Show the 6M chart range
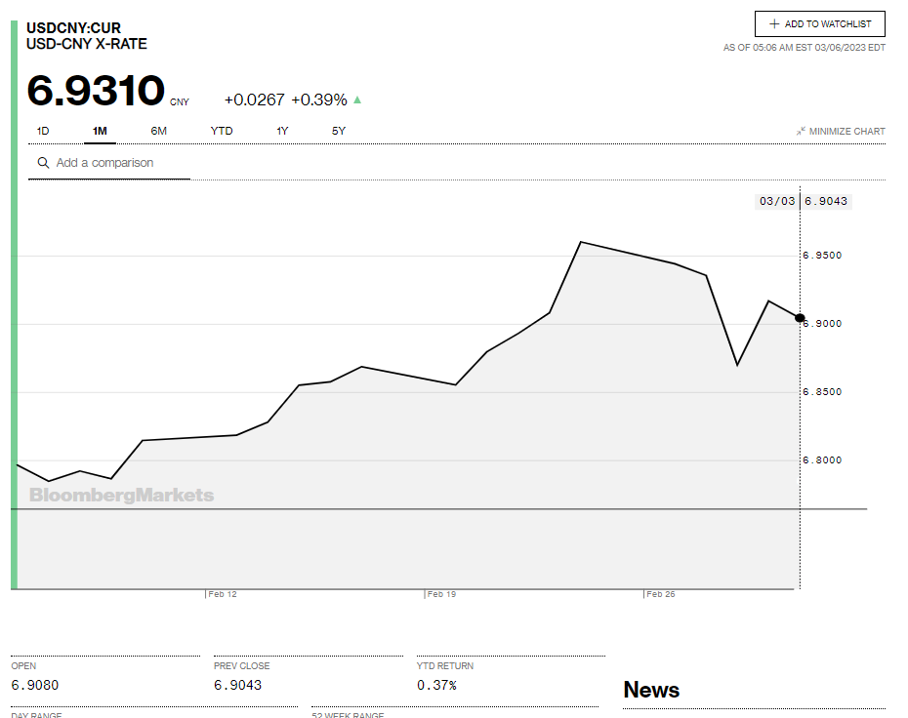The image size is (908, 718). click(158, 131)
